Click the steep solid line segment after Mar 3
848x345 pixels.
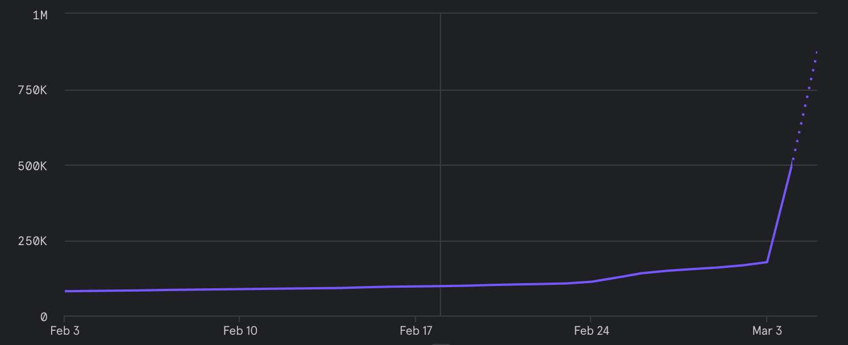780,214
